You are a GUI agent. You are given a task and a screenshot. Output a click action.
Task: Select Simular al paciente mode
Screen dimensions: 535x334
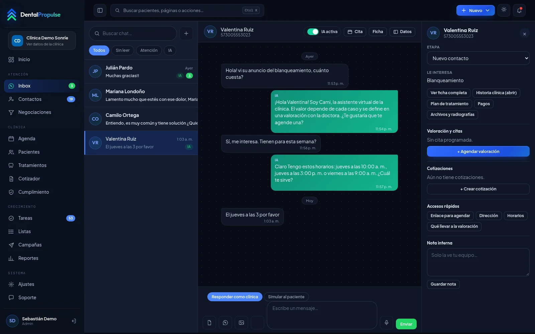coord(286,297)
